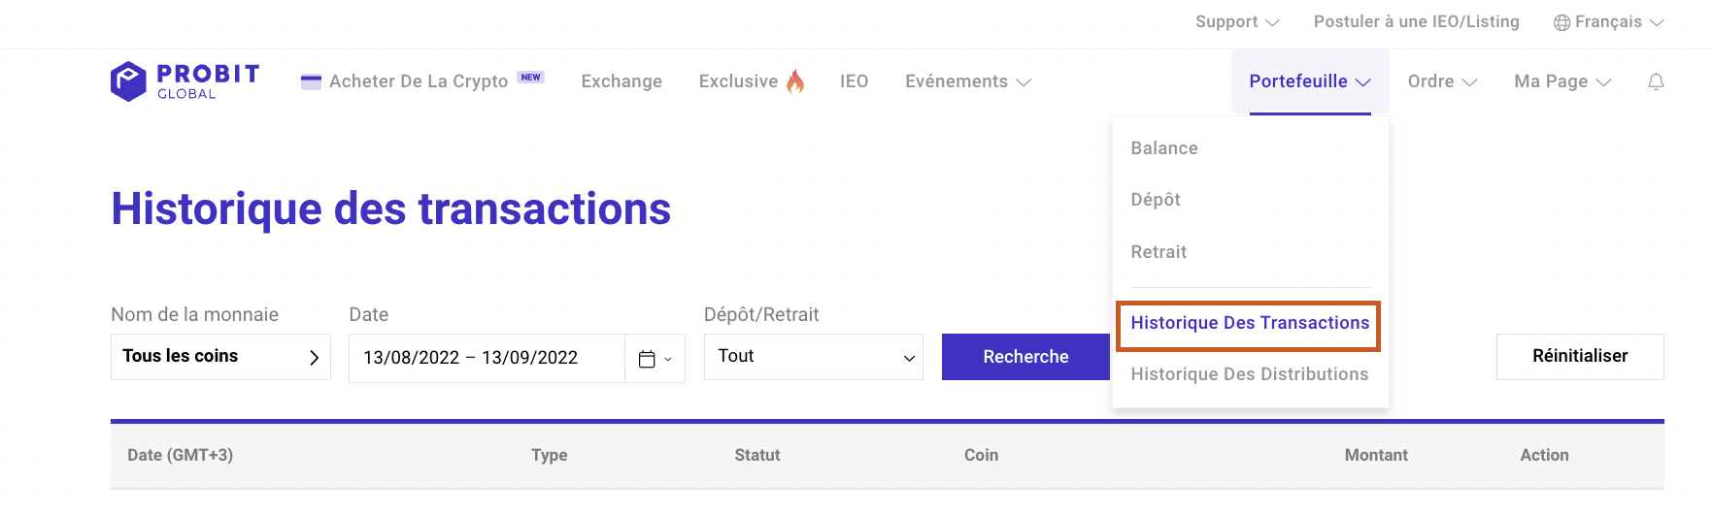Click the ProBit Global logo
This screenshot has height=514, width=1713.
point(185,81)
